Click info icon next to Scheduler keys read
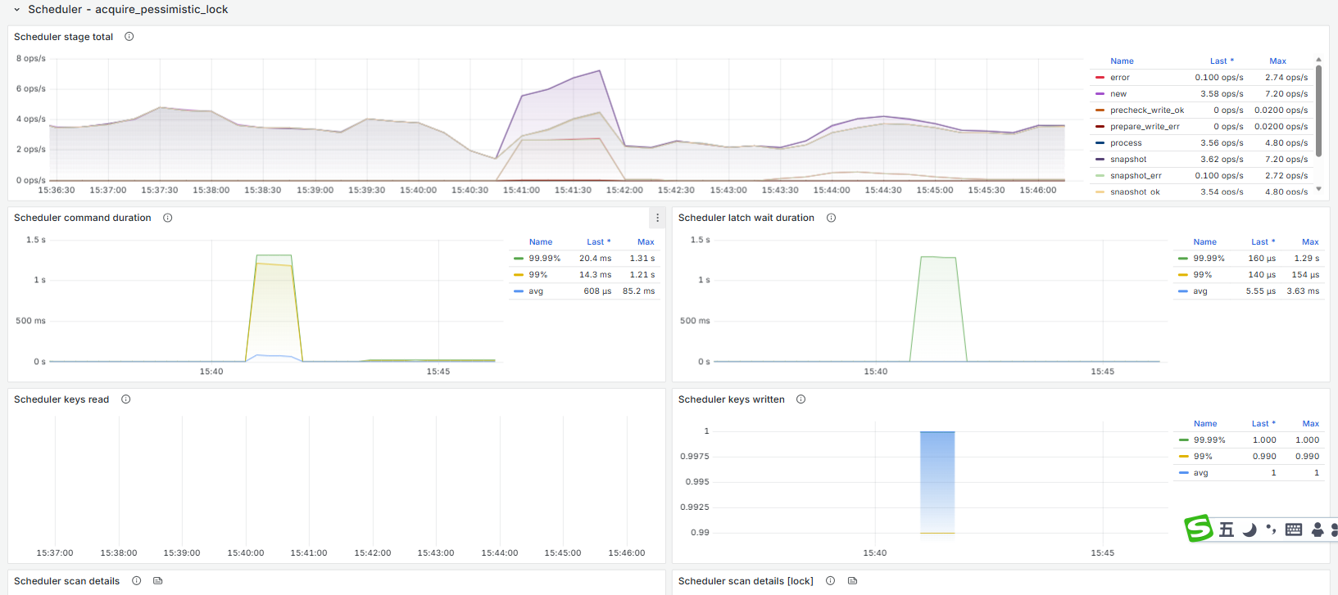Viewport: 1338px width, 595px height. [x=126, y=399]
